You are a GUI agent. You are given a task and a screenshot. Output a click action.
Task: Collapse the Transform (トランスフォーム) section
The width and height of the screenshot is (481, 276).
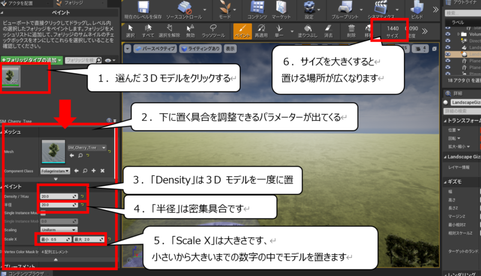[x=445, y=121]
